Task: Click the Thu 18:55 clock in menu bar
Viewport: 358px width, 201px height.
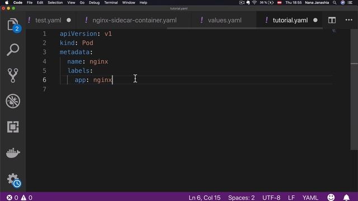Action: pyautogui.click(x=293, y=2)
